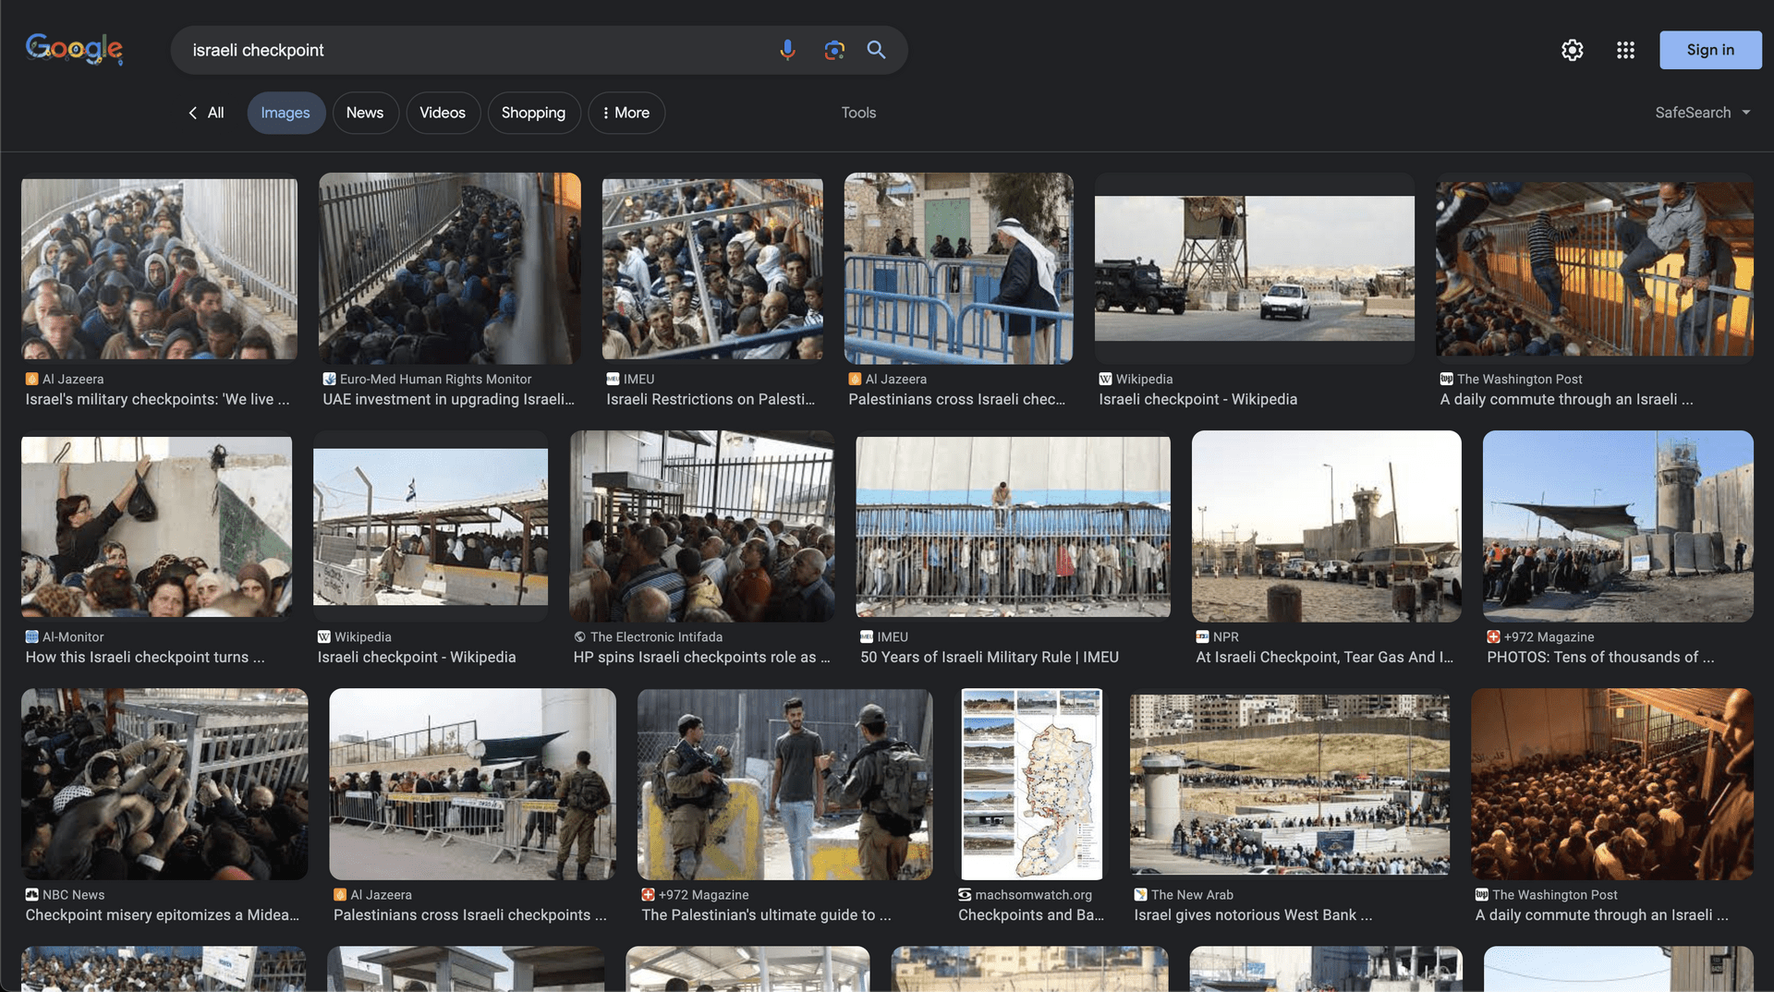Click 'Israel's military checkpoints: 'We live ...' title
This screenshot has width=1774, height=992.
click(x=157, y=400)
